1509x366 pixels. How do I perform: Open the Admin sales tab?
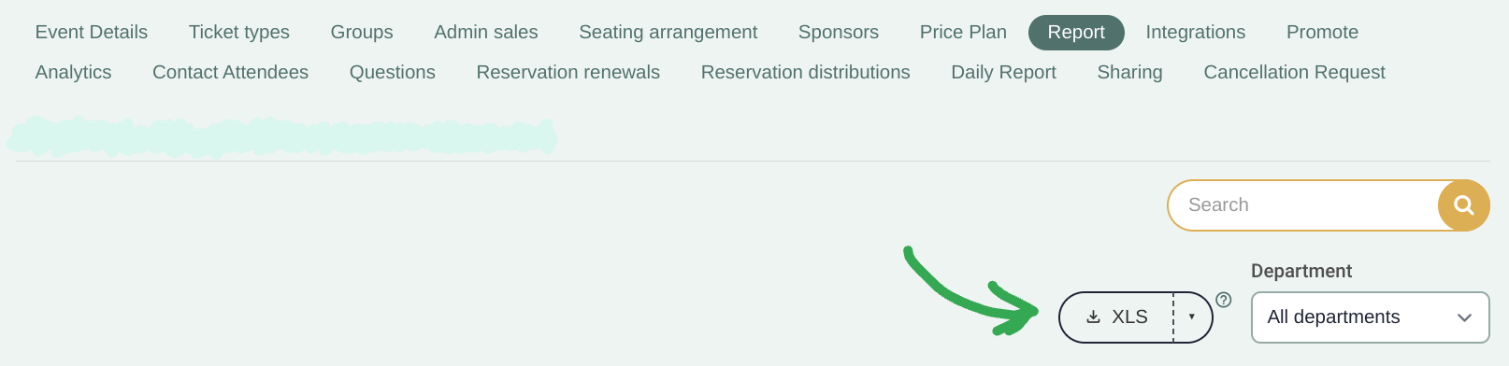coord(486,33)
